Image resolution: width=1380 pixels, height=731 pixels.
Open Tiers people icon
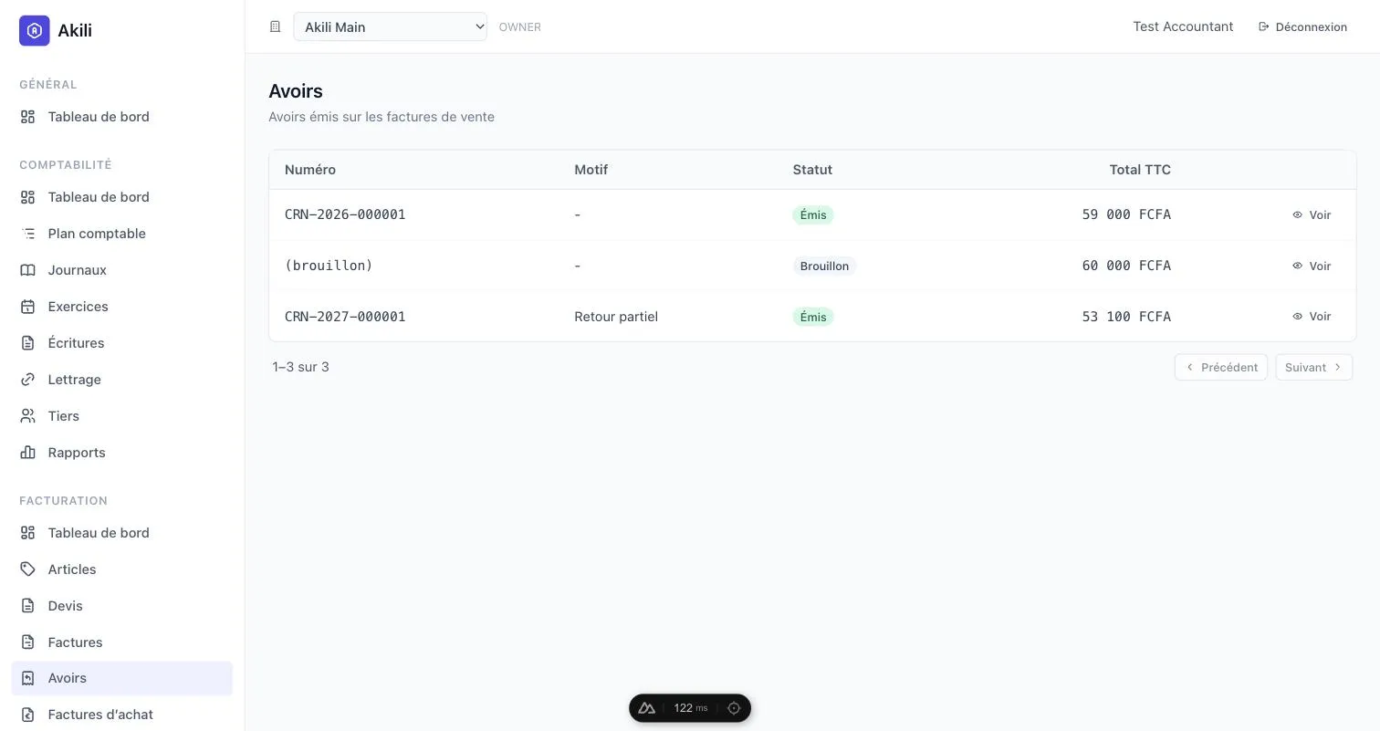pyautogui.click(x=28, y=416)
